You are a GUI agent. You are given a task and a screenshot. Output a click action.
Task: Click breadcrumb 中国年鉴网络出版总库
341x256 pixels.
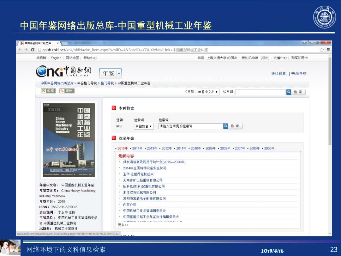(x=57, y=83)
